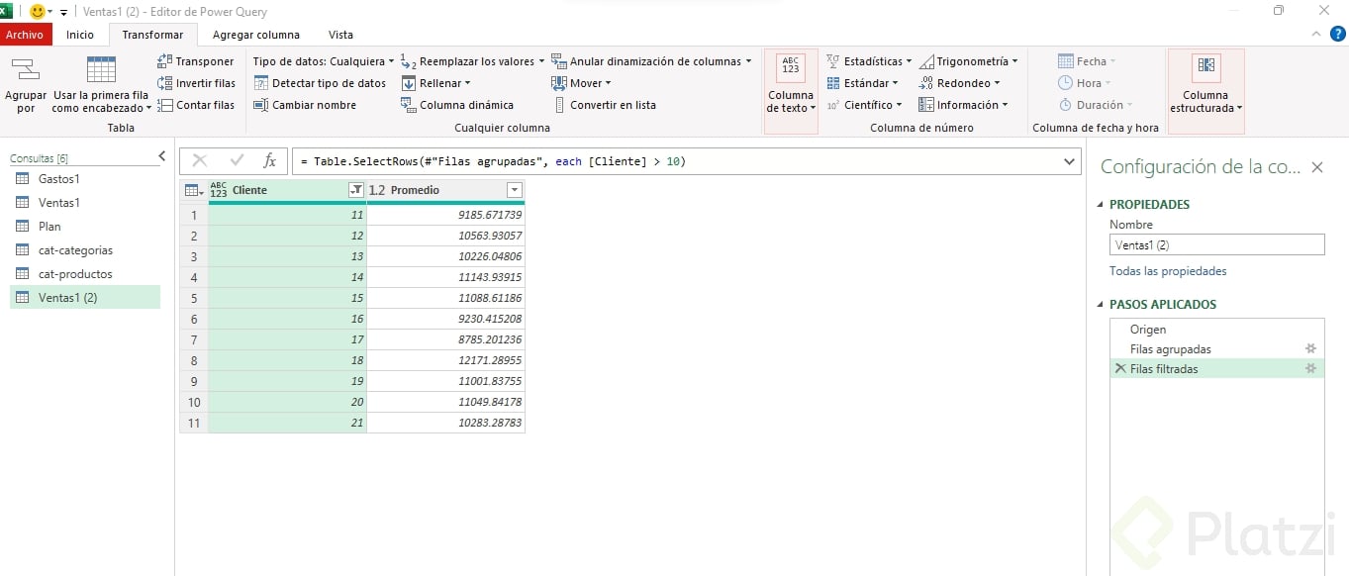Viewport: 1349px width, 576px height.
Task: Click Usar la primera fila como encabezado
Action: tap(101, 85)
